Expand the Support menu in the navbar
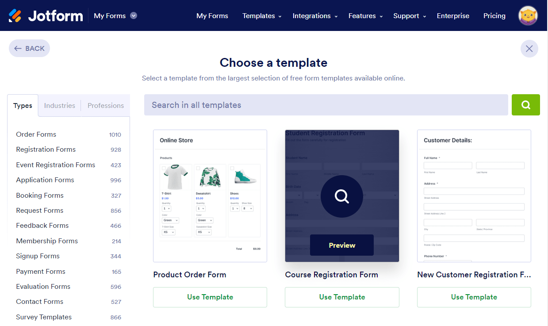This screenshot has height=326, width=548. [x=410, y=16]
